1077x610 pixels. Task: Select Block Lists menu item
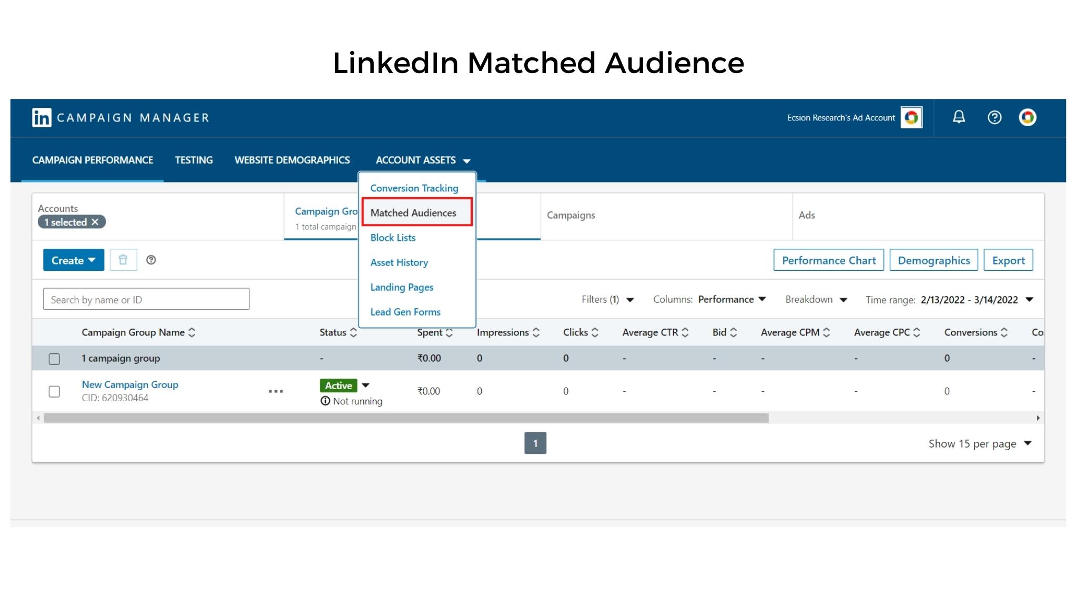[393, 237]
